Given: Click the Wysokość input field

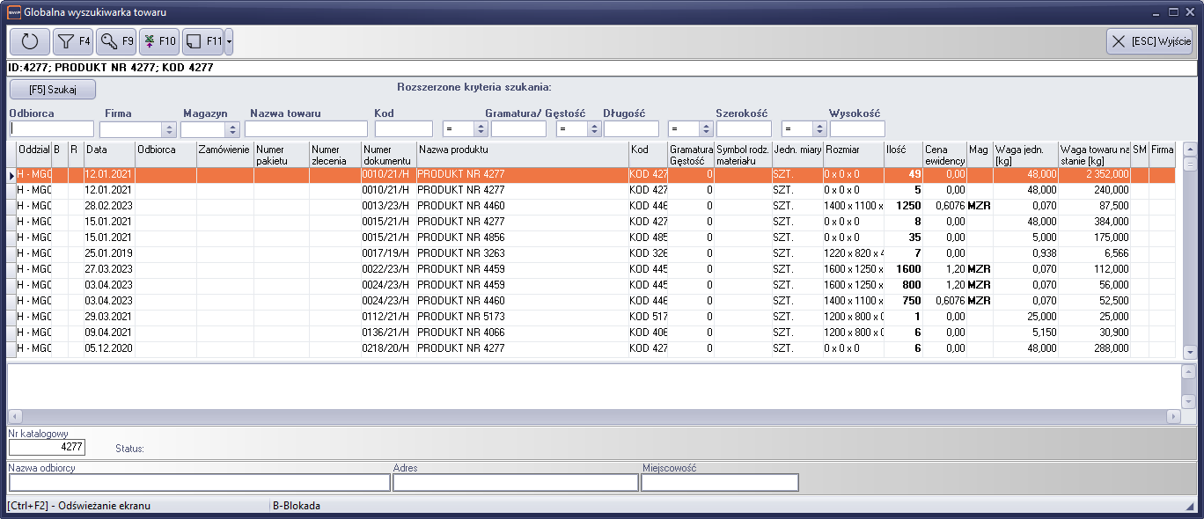Looking at the screenshot, I should click(x=856, y=129).
